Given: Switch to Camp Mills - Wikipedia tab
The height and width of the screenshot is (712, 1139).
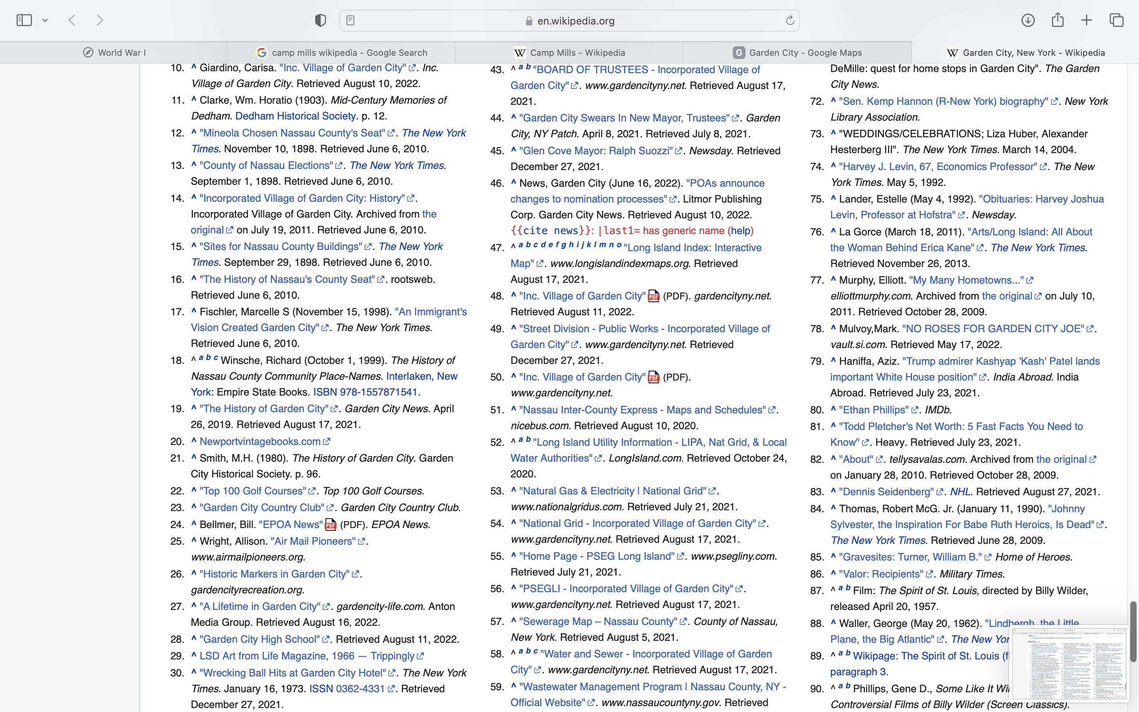Looking at the screenshot, I should [x=569, y=52].
